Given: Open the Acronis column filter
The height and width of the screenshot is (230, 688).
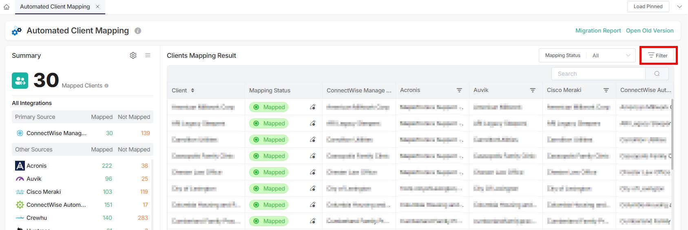Looking at the screenshot, I should pyautogui.click(x=459, y=90).
